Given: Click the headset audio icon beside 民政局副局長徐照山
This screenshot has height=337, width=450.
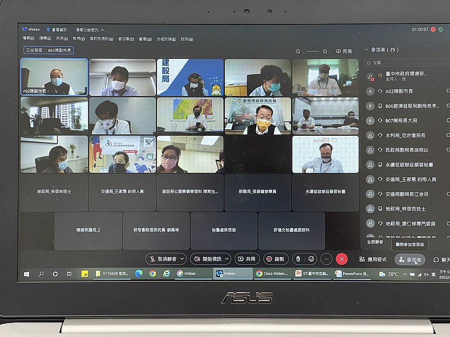Looking at the screenshot, I should pyautogui.click(x=380, y=150).
